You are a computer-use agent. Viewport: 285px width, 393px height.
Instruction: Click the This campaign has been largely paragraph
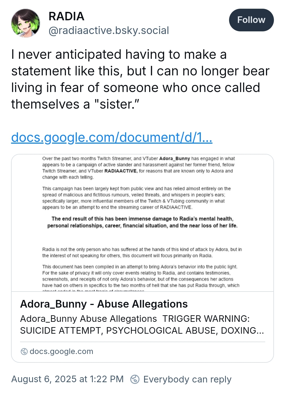click(x=136, y=198)
